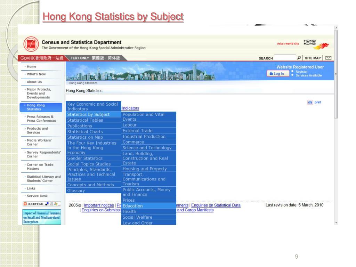356x267 pixels.
Task: Open Statistical Literacy and Students' Corner
Action: [43, 179]
